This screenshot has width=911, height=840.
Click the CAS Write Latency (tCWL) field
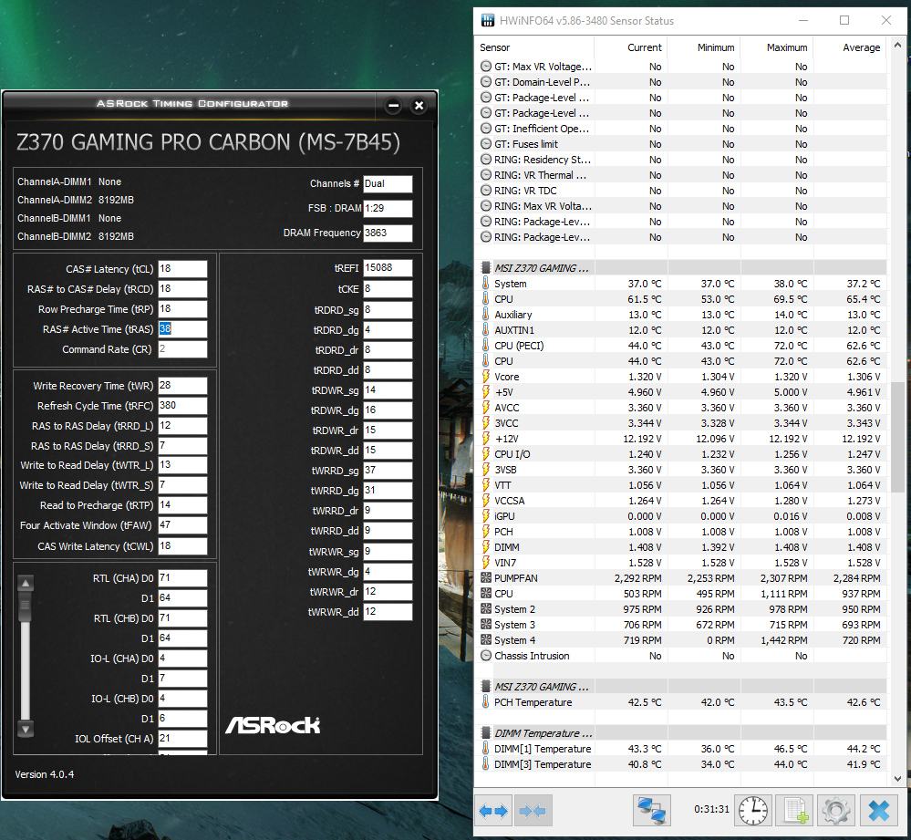pyautogui.click(x=182, y=546)
